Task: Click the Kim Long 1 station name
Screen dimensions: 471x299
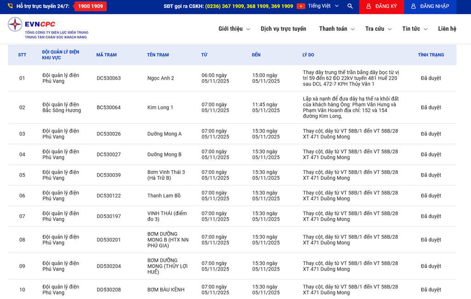Action: pyautogui.click(x=160, y=108)
